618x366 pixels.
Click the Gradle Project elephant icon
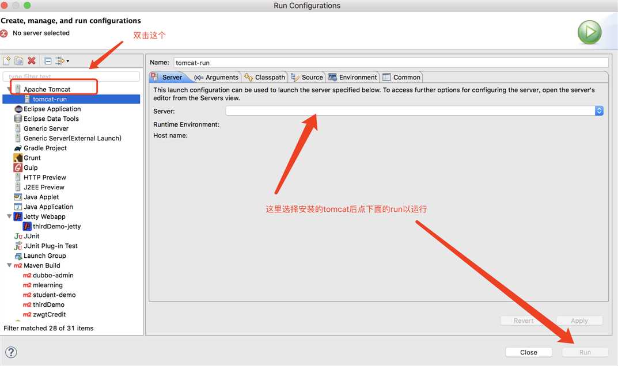click(18, 148)
